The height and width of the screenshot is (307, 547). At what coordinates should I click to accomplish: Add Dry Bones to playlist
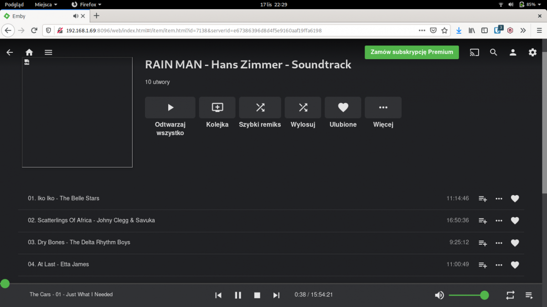click(483, 243)
